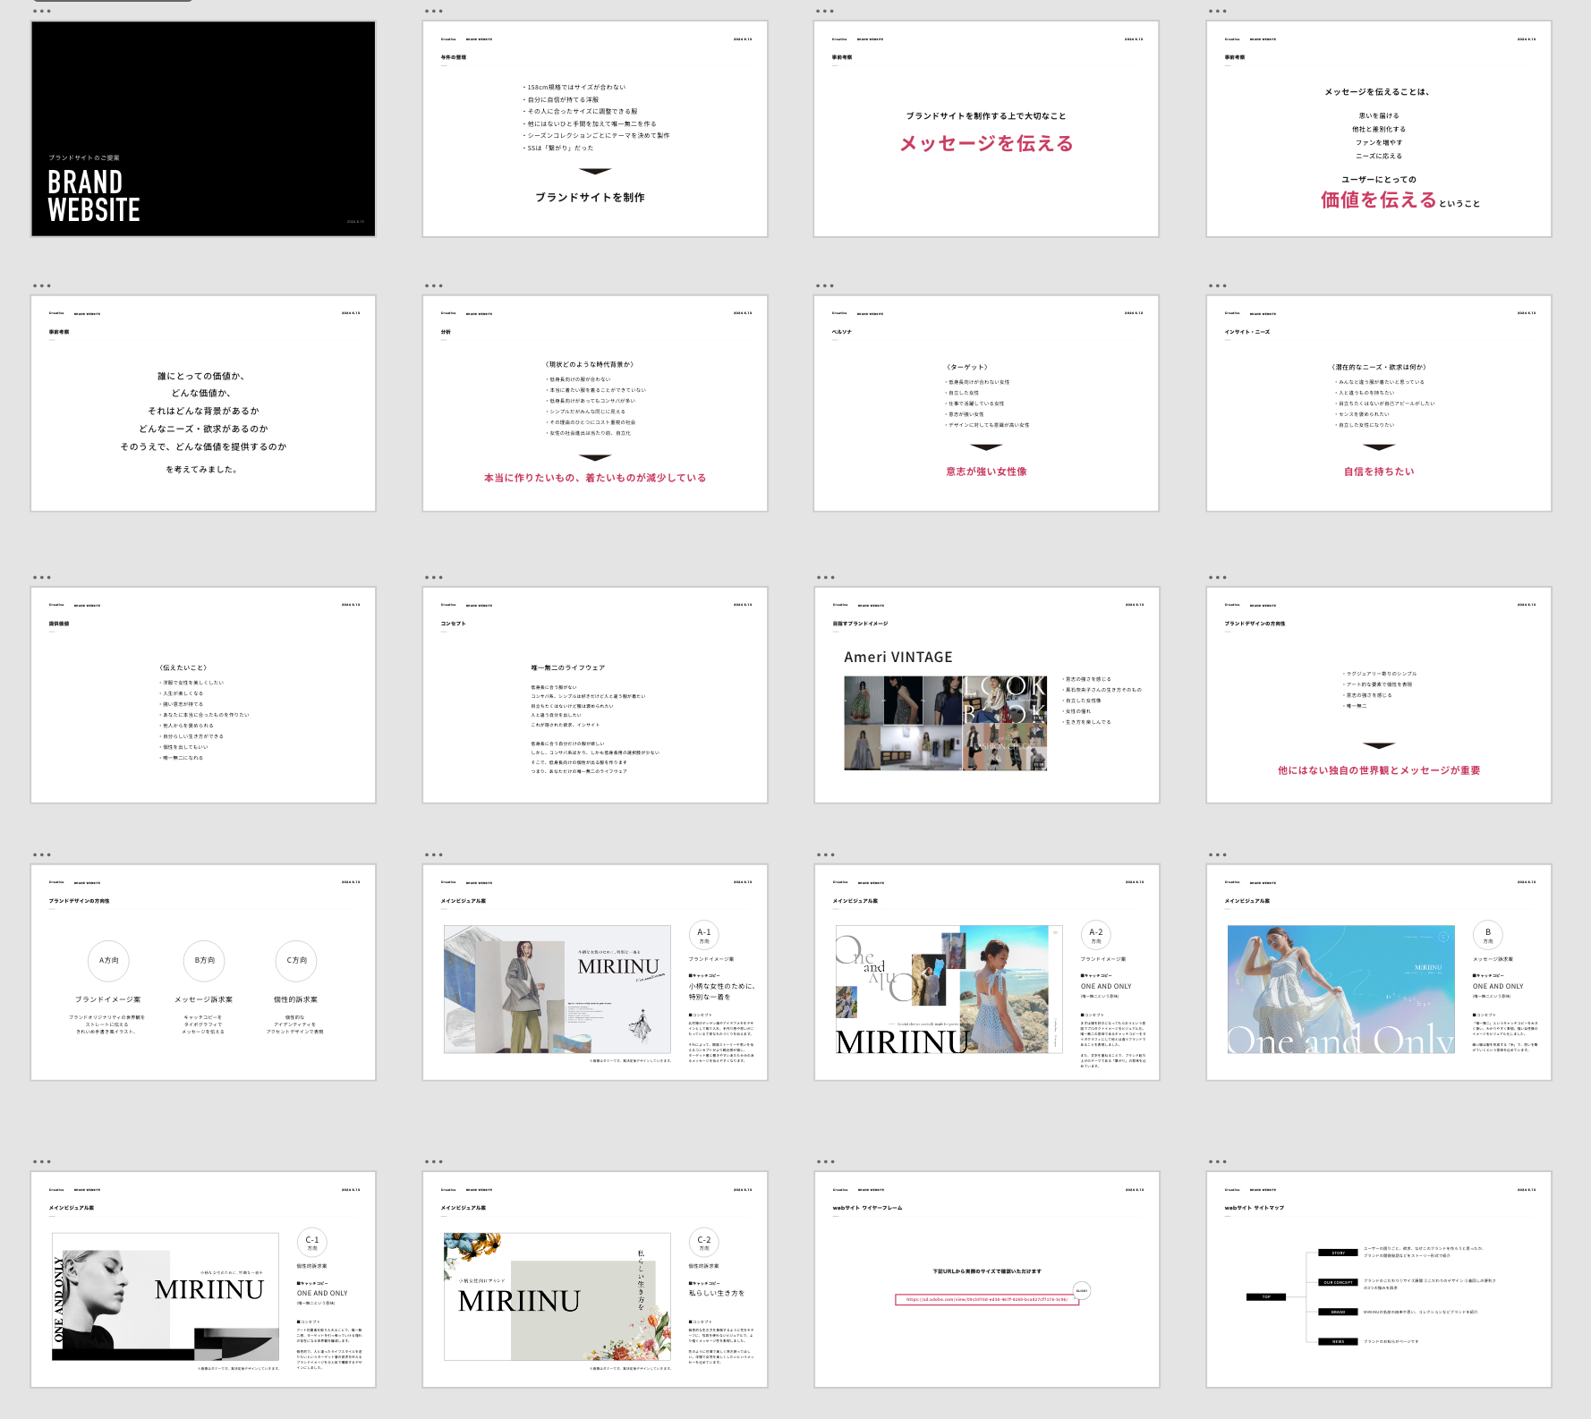Open three-dot menu above the 価値を伝える slide
Viewport: 1591px width, 1419px height.
pos(1218,12)
